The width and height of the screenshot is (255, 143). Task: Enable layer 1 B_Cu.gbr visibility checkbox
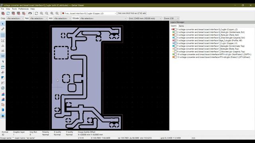(x=175, y=29)
